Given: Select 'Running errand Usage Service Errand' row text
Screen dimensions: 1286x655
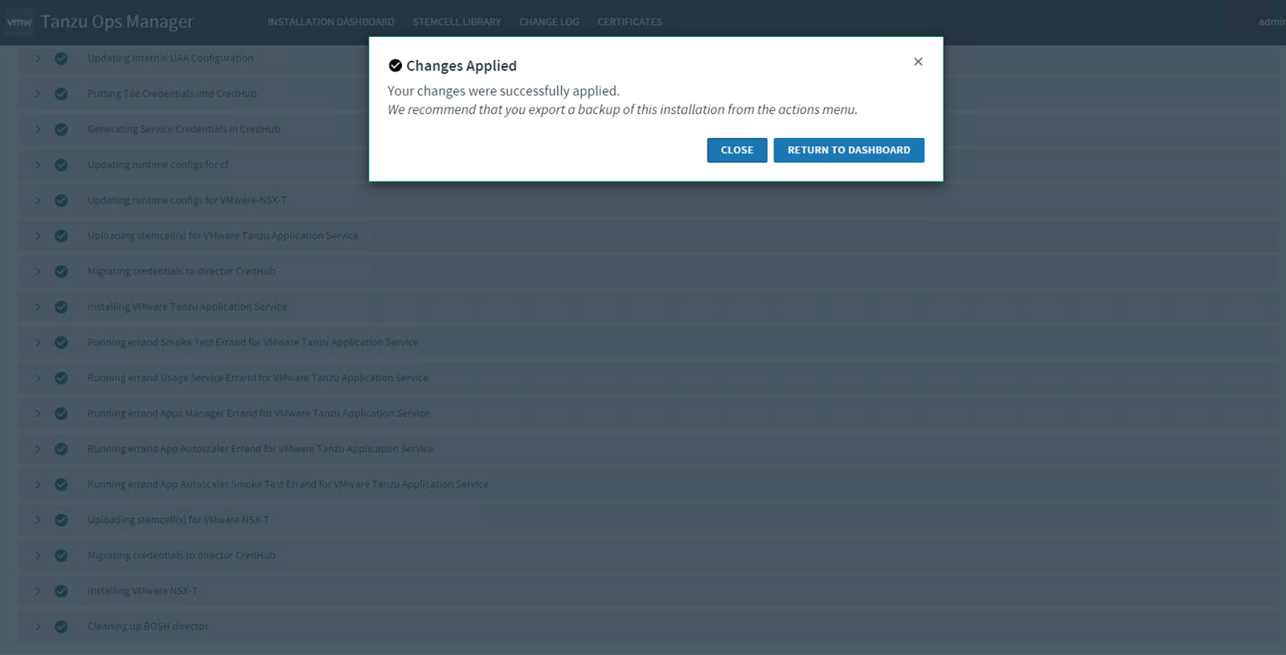Looking at the screenshot, I should (258, 378).
